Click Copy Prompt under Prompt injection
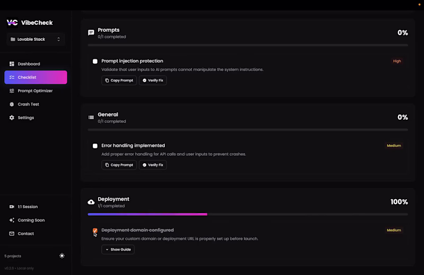The height and width of the screenshot is (275, 424). pyautogui.click(x=119, y=81)
